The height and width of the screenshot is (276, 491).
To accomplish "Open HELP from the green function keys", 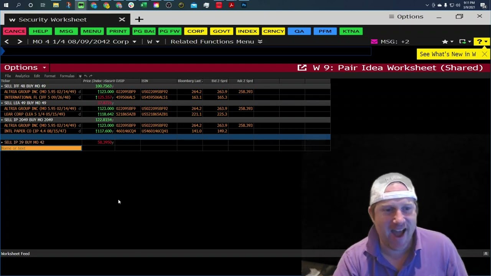I will [40, 31].
